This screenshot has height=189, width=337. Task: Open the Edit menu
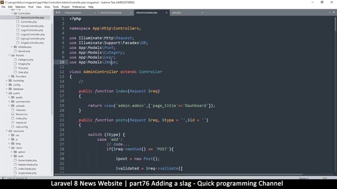coord(10,7)
